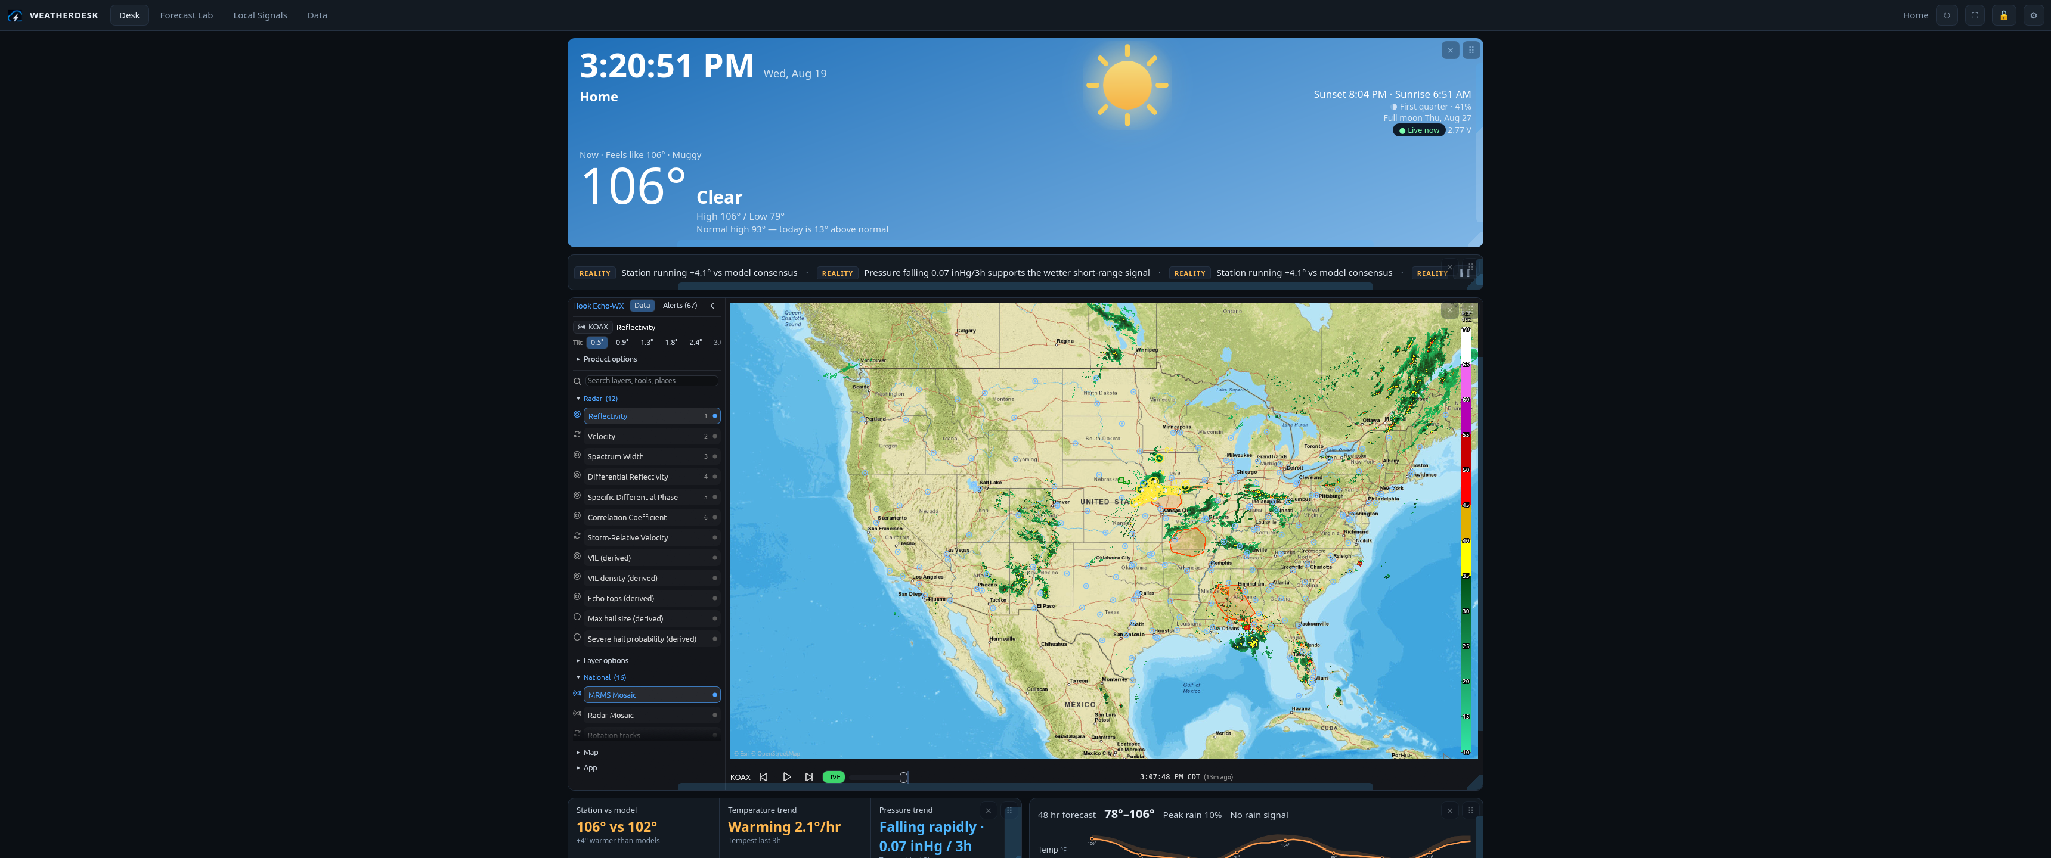Switch to radar panel Data tab
The height and width of the screenshot is (858, 2051).
coord(642,306)
